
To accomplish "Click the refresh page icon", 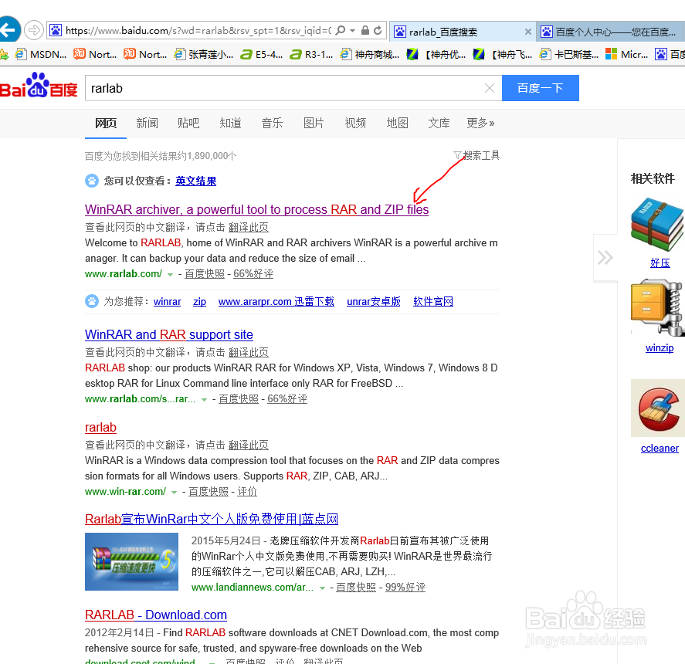I will (378, 30).
